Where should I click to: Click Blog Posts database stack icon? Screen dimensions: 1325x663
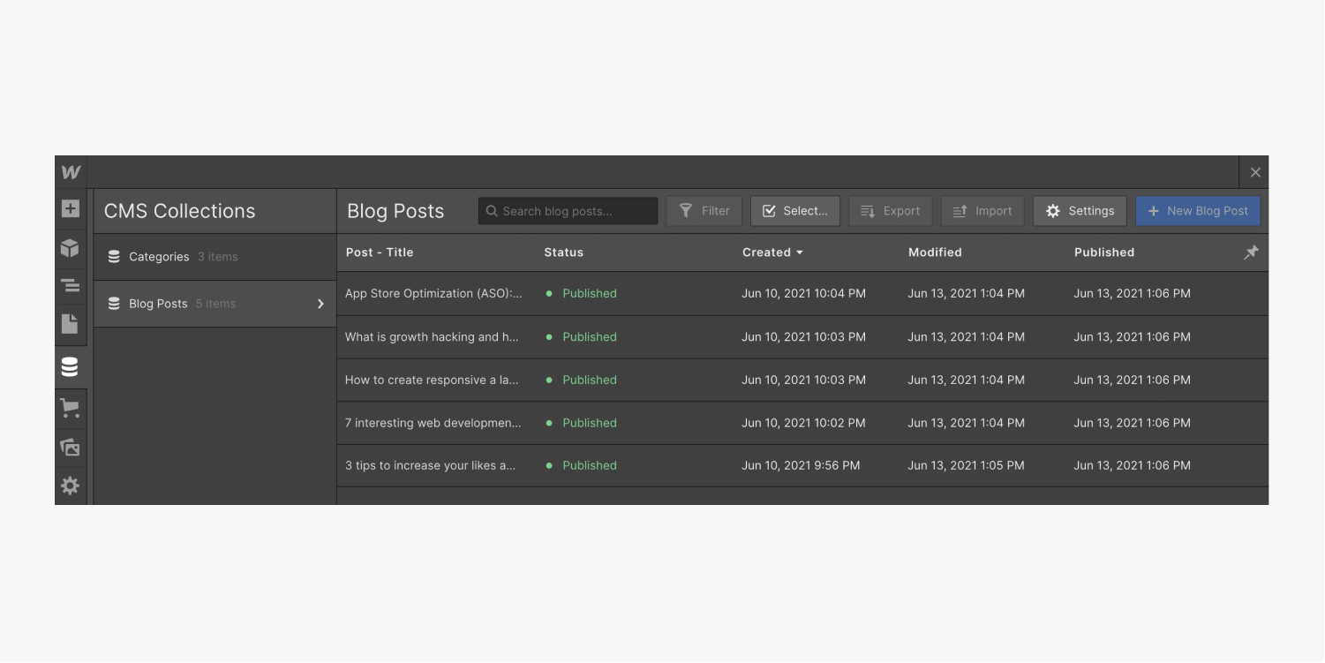coord(114,304)
